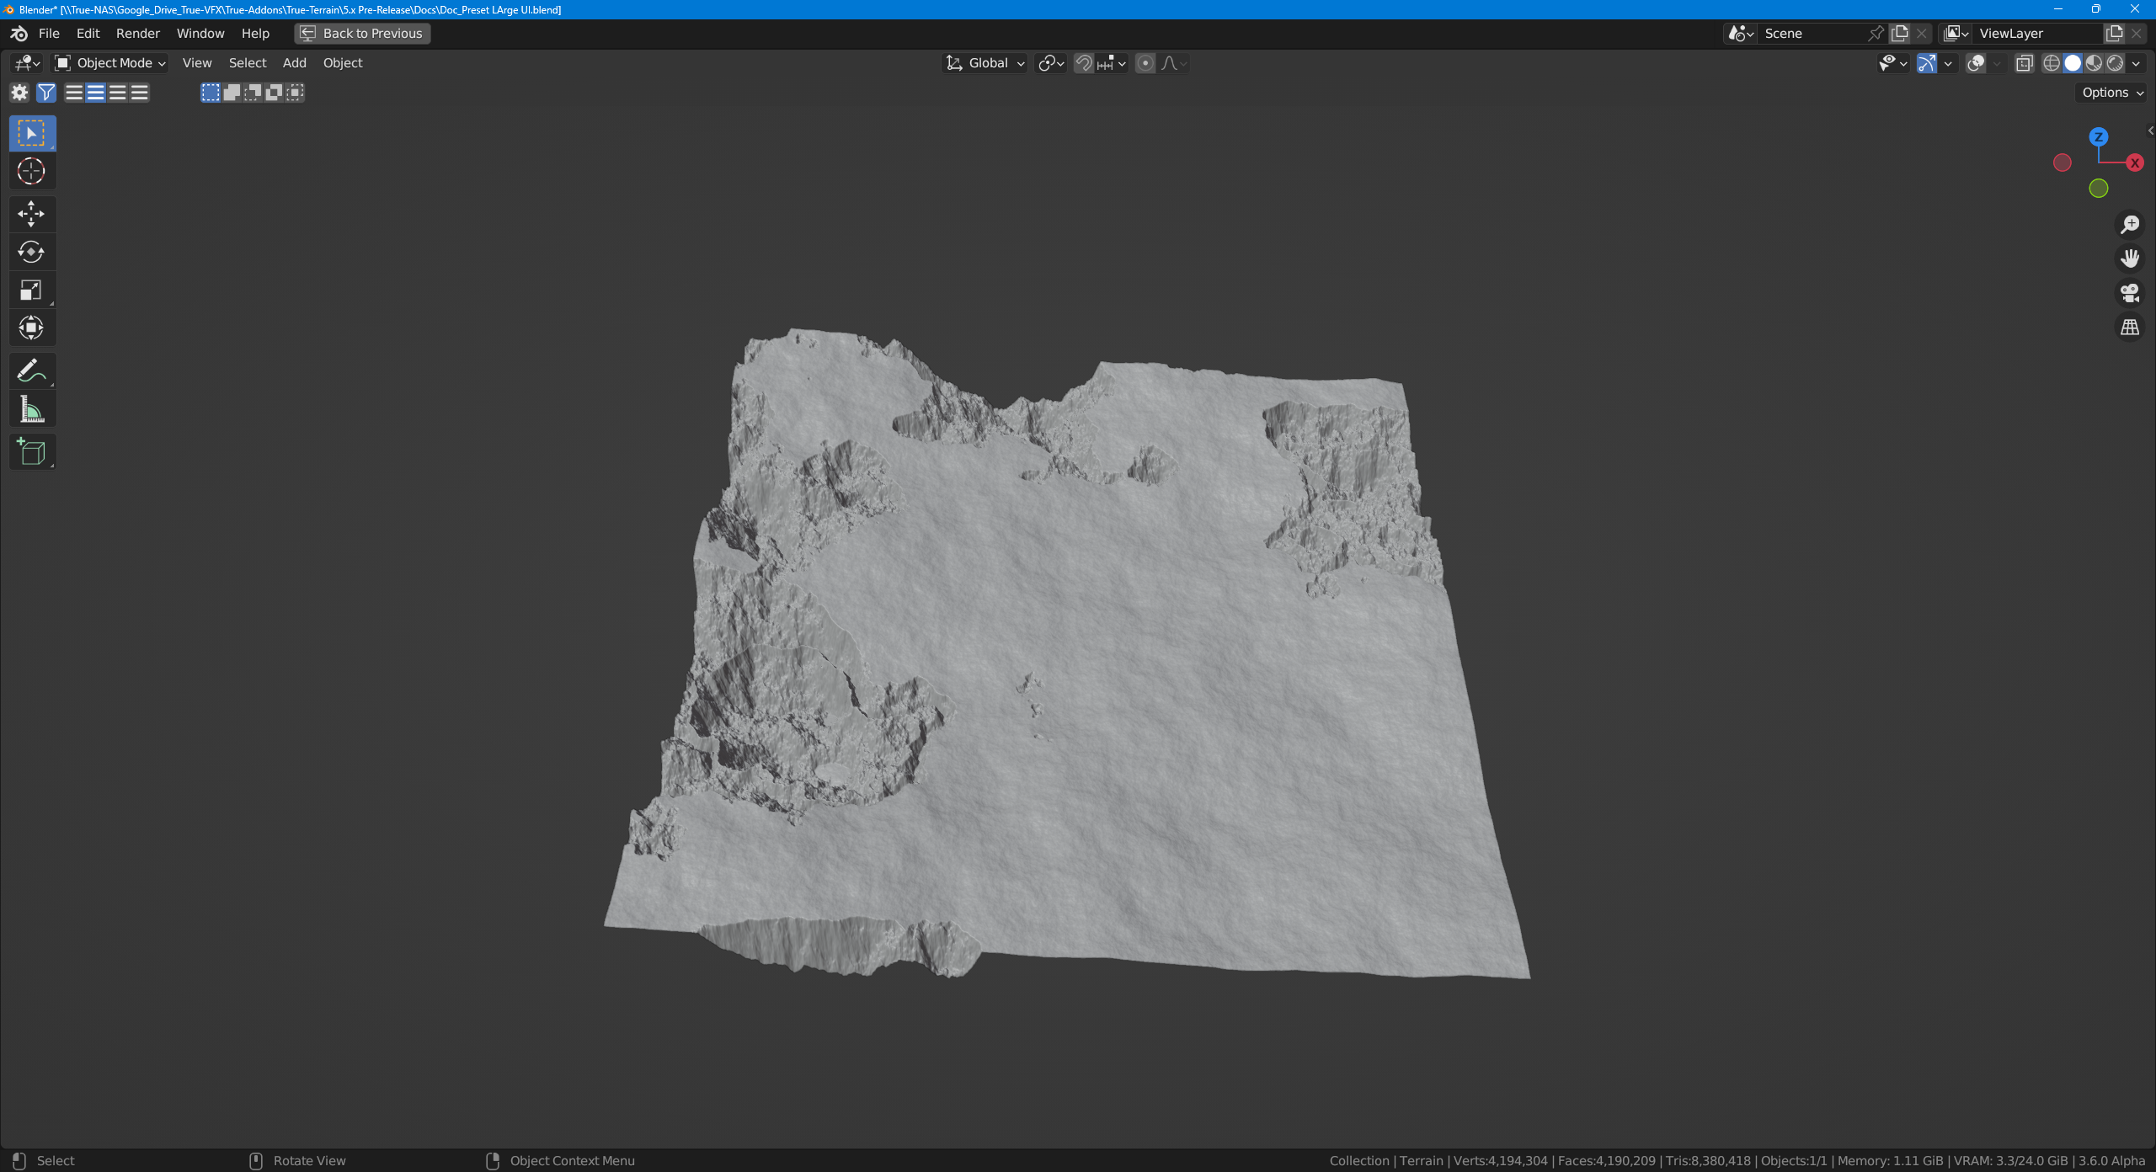Choose the Annotate pencil tool
The image size is (2156, 1172).
(x=31, y=370)
